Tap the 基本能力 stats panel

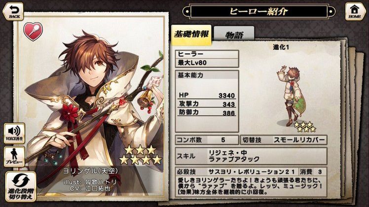[207, 101]
